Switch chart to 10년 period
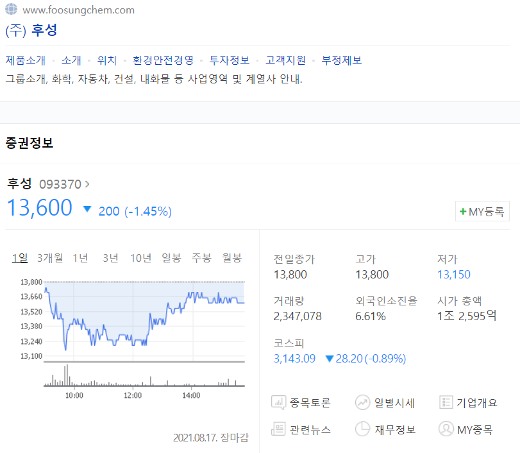 pyautogui.click(x=141, y=257)
